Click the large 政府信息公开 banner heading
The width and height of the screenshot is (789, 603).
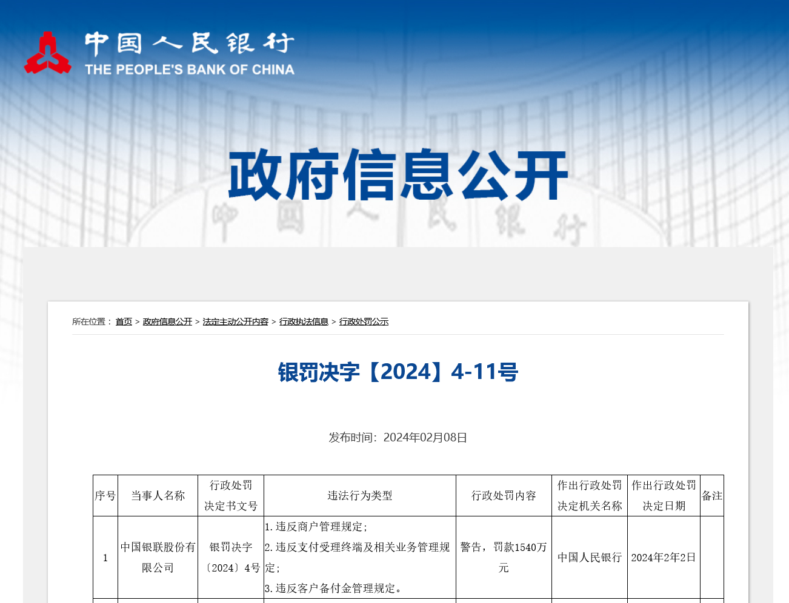tap(398, 176)
